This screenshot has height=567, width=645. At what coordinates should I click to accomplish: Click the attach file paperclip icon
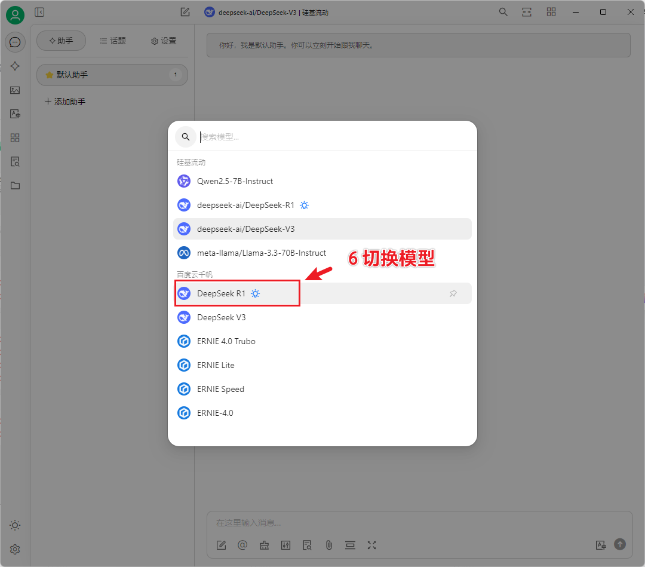tap(329, 545)
